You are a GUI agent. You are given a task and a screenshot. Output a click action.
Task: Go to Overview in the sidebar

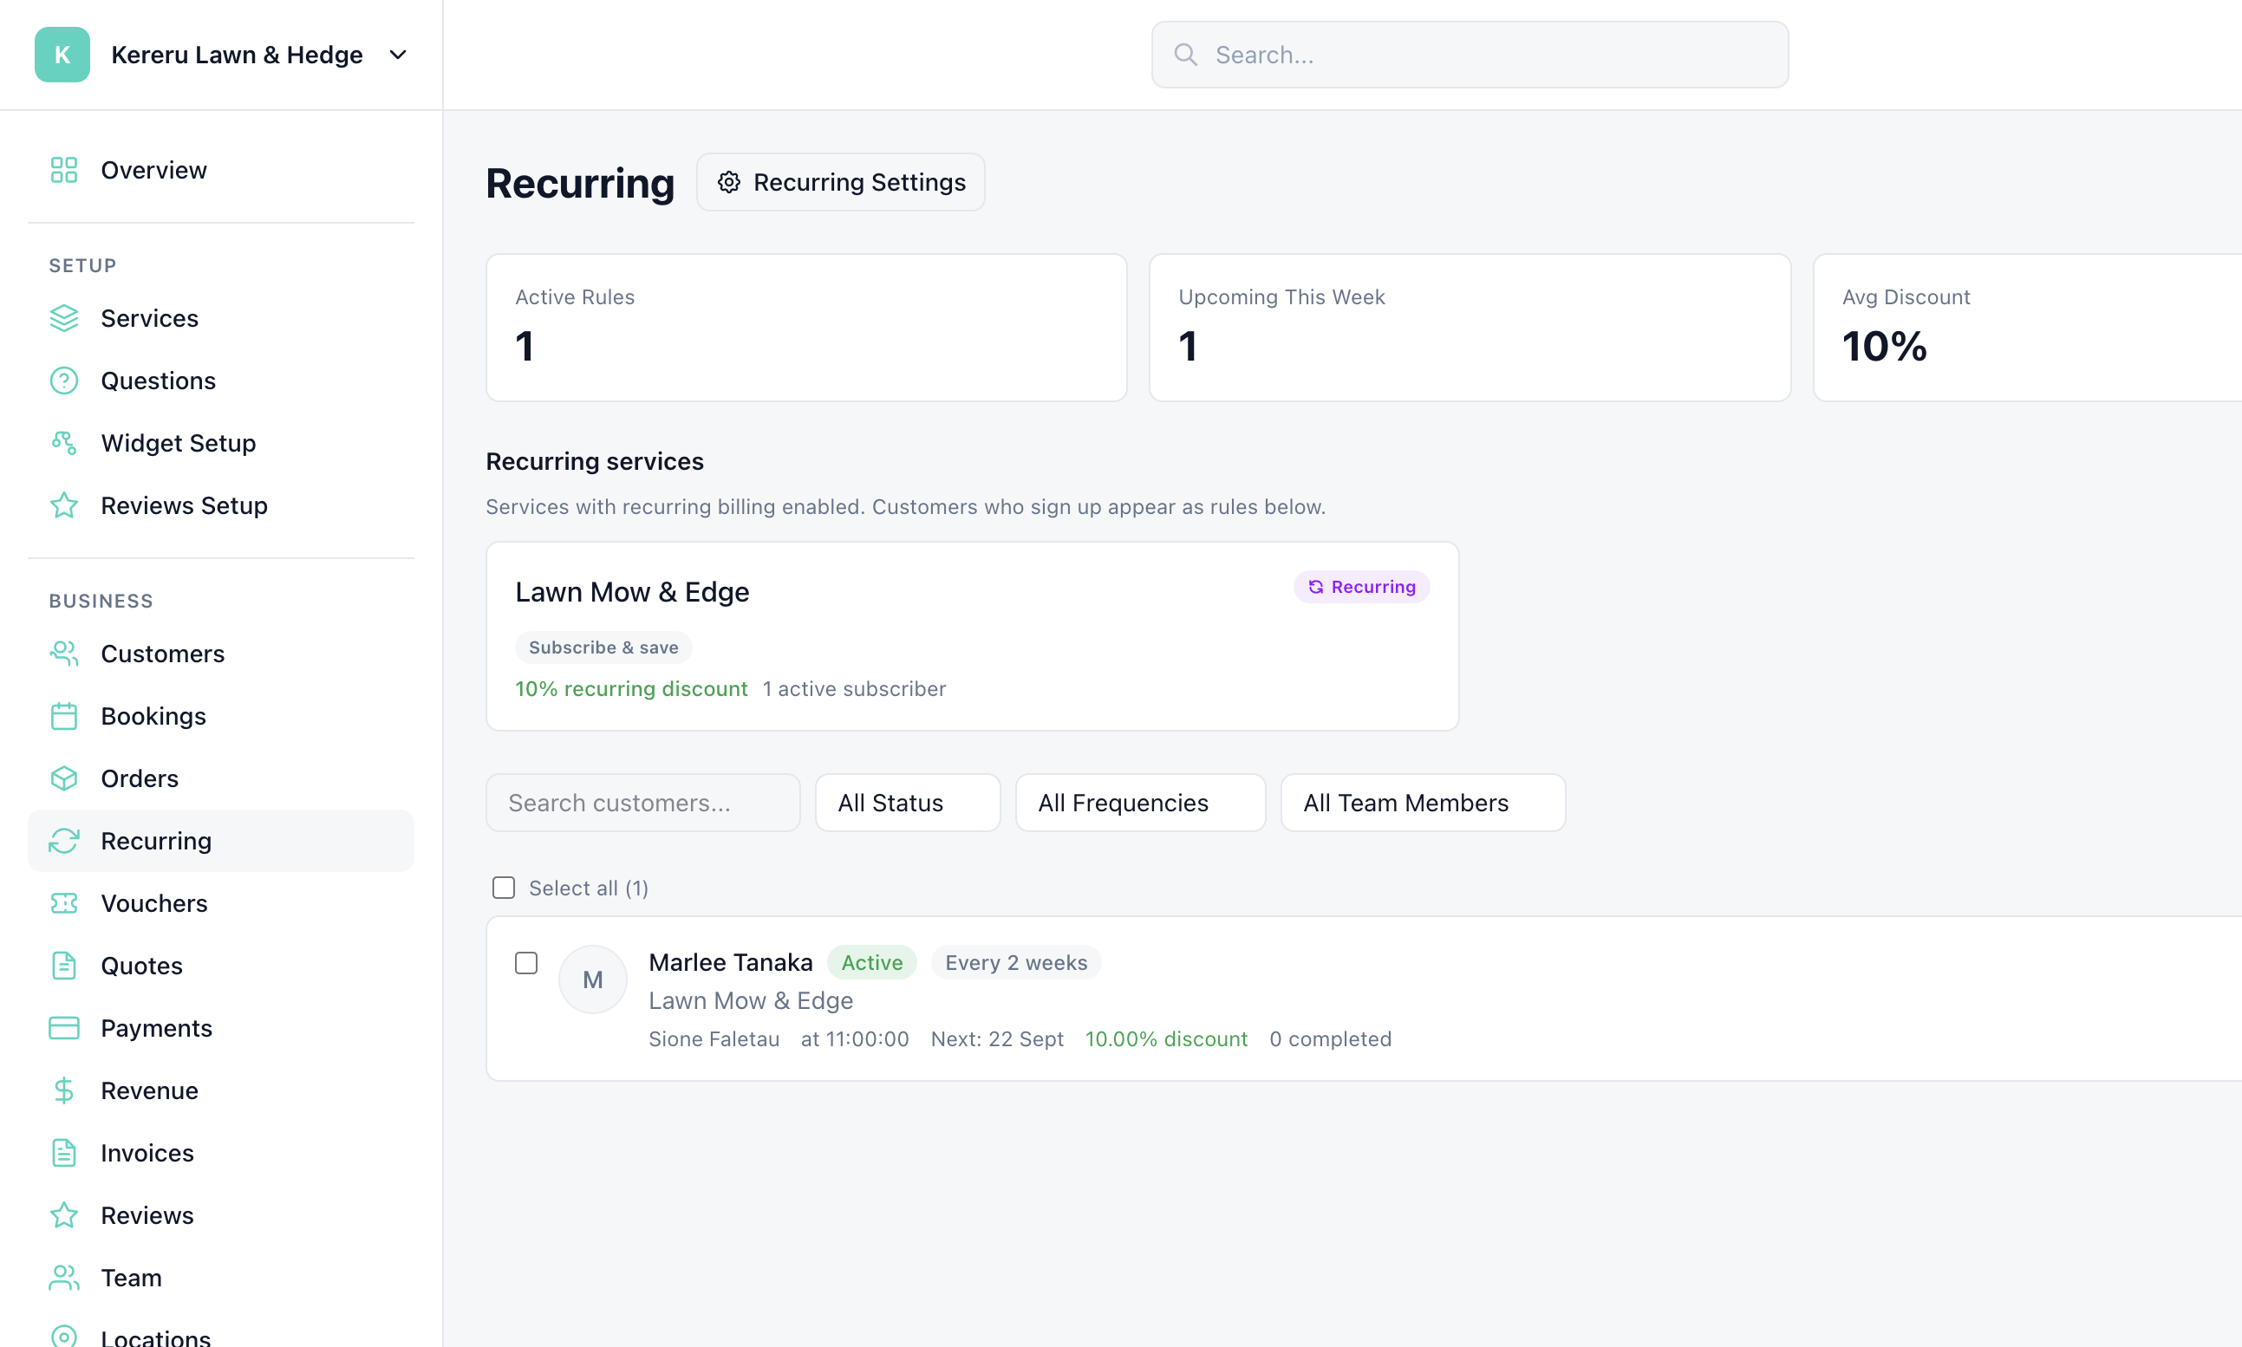[220, 170]
